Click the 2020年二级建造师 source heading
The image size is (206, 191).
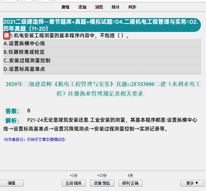(x=102, y=89)
